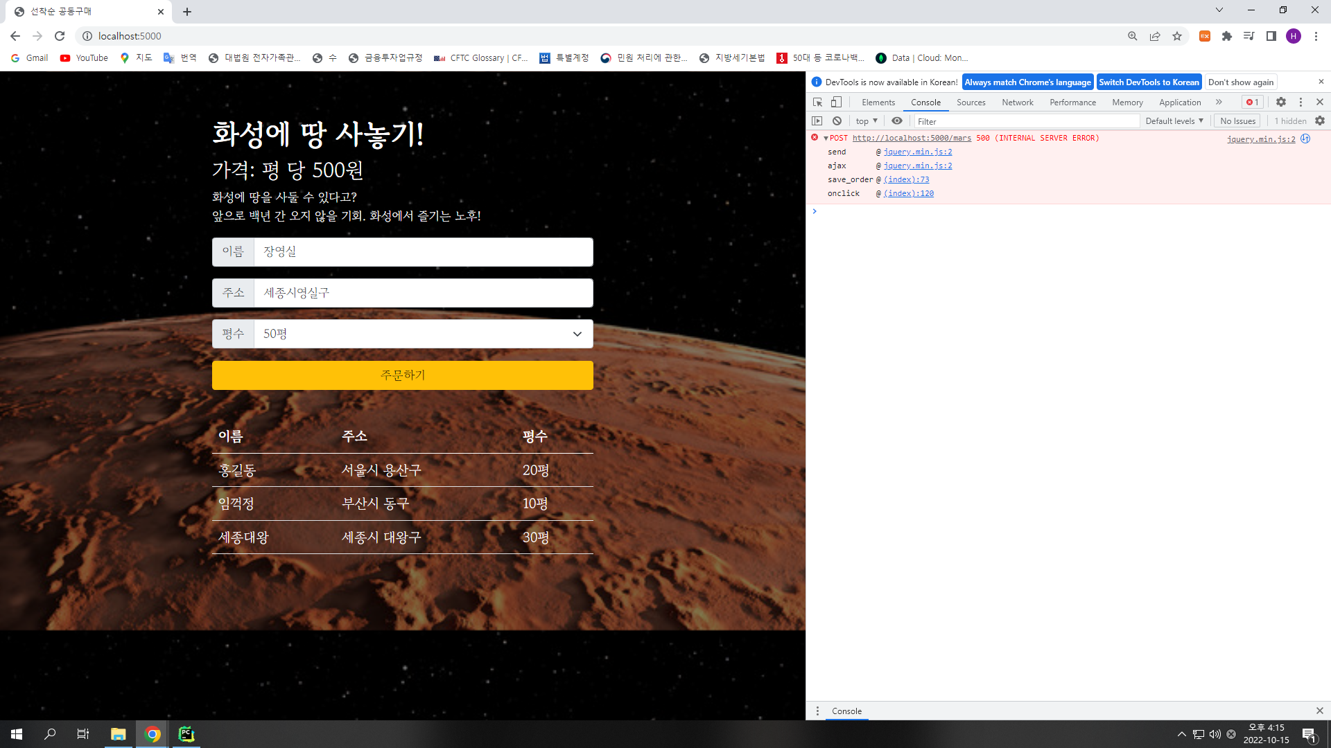Open the tab search chevron in title bar
Screen dimensions: 1331x748
tap(1219, 10)
